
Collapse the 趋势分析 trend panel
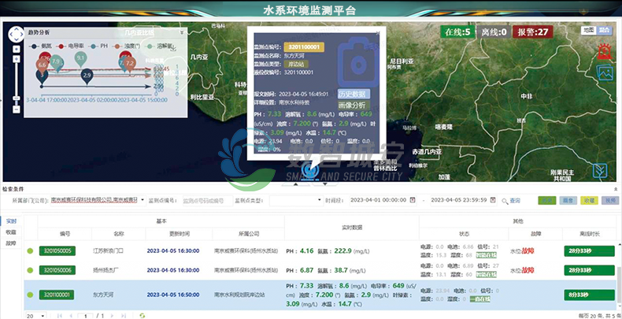(x=183, y=32)
